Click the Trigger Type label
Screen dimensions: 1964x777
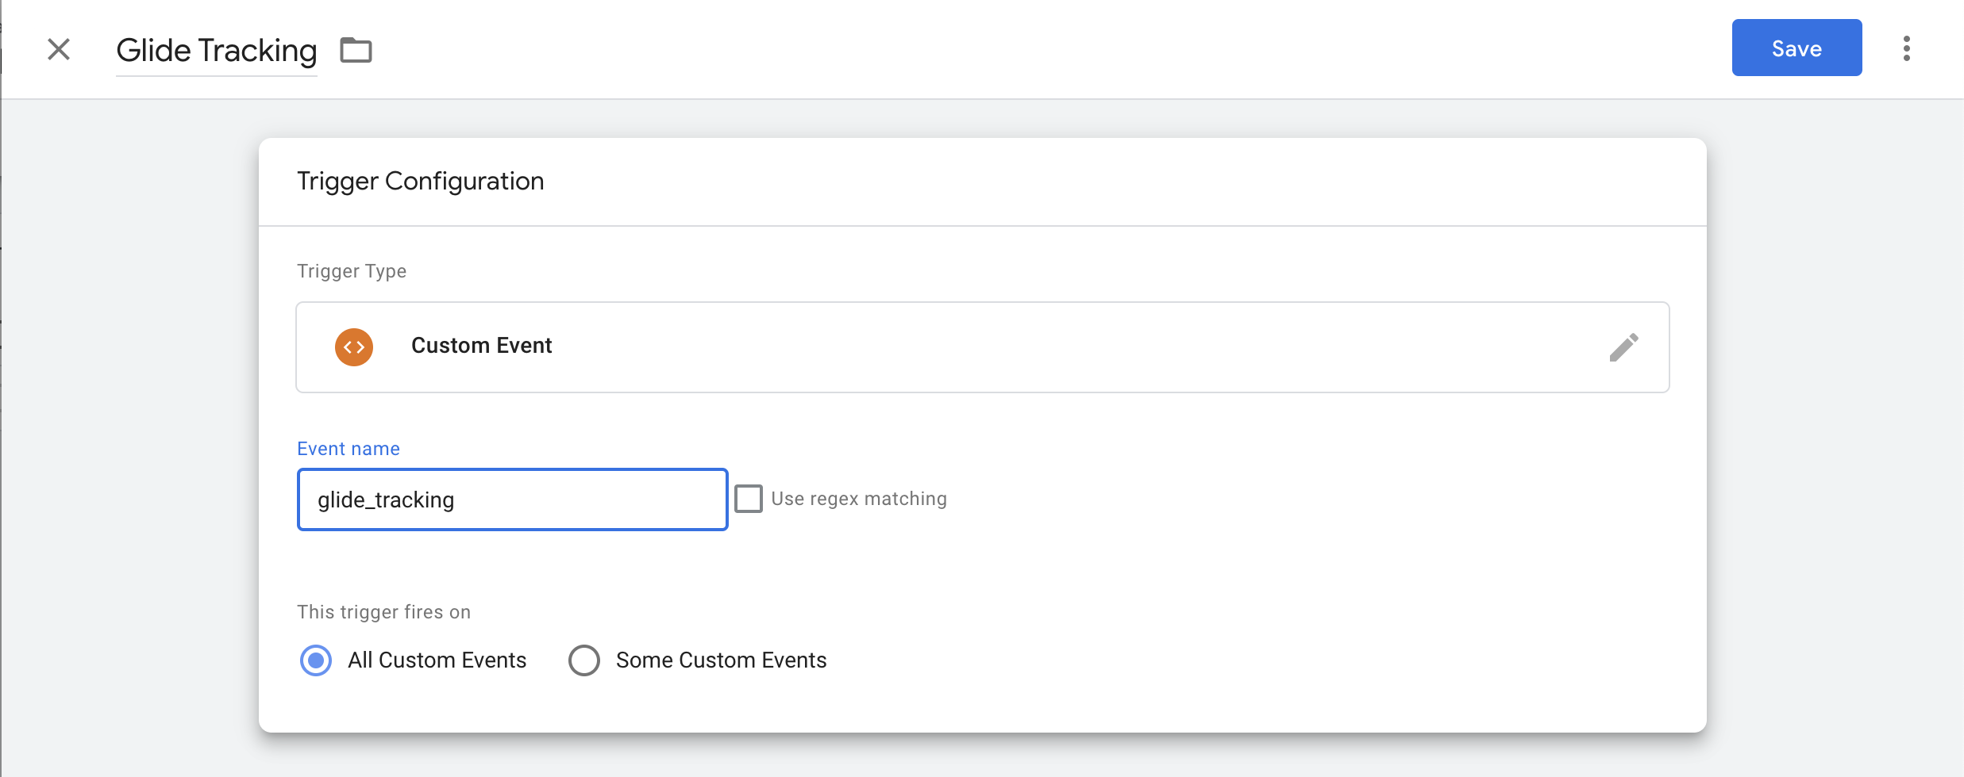pos(351,271)
